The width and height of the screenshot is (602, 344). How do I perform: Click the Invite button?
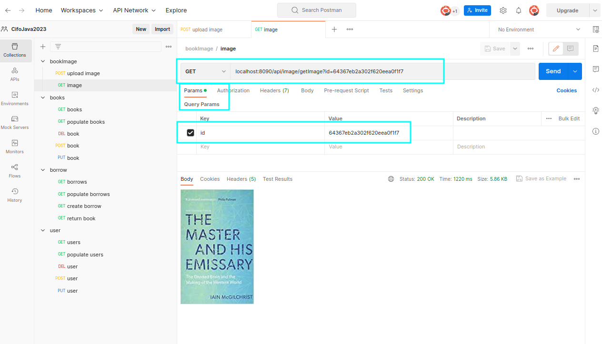pos(477,10)
